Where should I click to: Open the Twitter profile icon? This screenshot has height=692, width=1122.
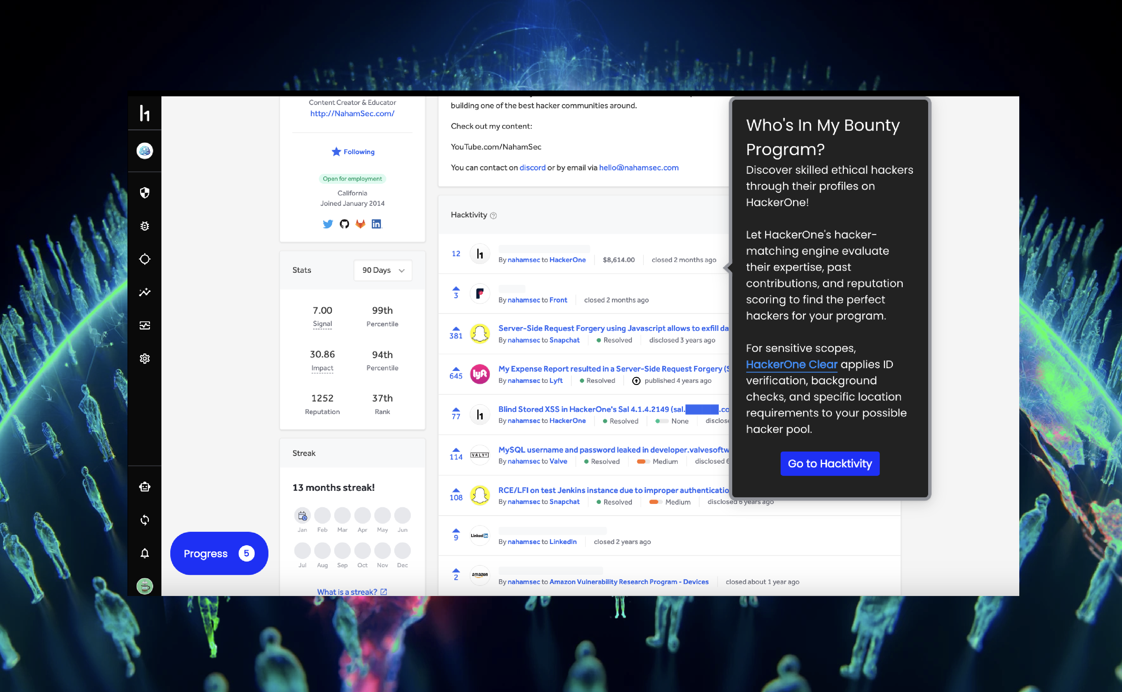point(328,224)
